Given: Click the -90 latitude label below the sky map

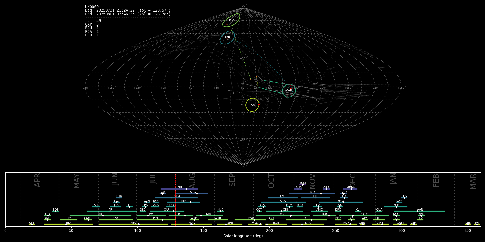Looking at the screenshot, I should 243,167.
